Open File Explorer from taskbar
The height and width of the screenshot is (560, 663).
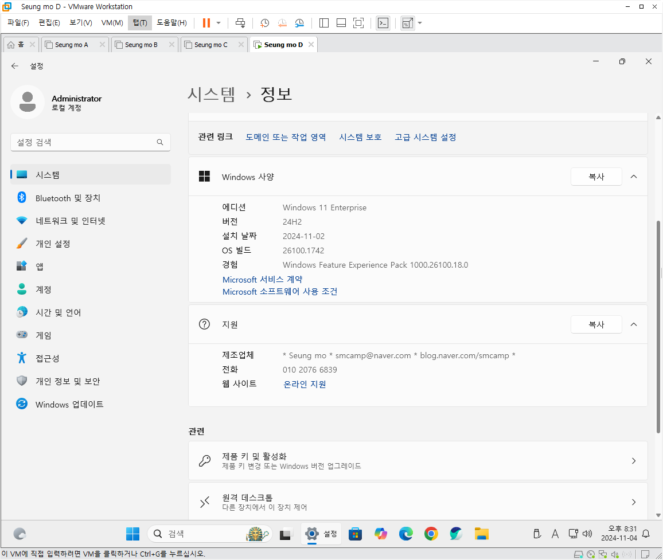481,534
